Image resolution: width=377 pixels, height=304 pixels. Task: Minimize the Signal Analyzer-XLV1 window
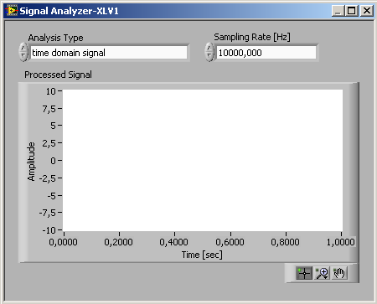[x=338, y=11]
